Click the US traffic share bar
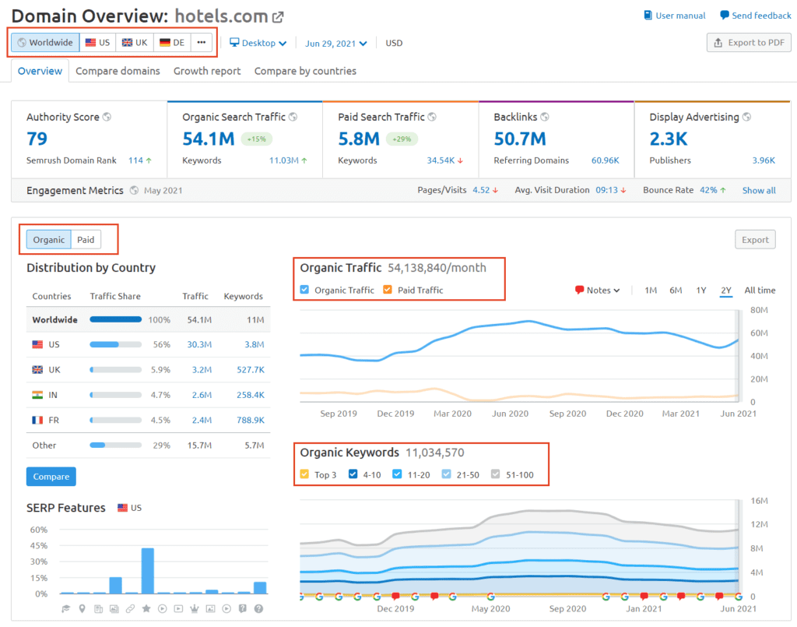Image resolution: width=797 pixels, height=627 pixels. click(116, 345)
